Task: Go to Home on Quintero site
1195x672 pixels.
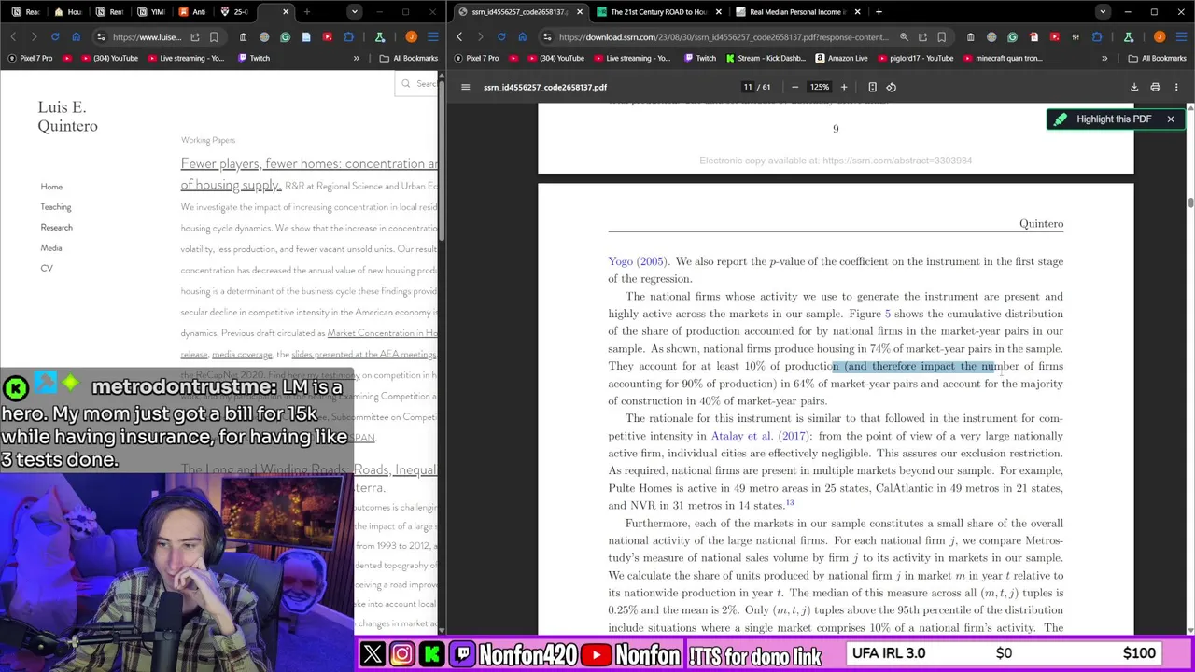Action: [51, 187]
